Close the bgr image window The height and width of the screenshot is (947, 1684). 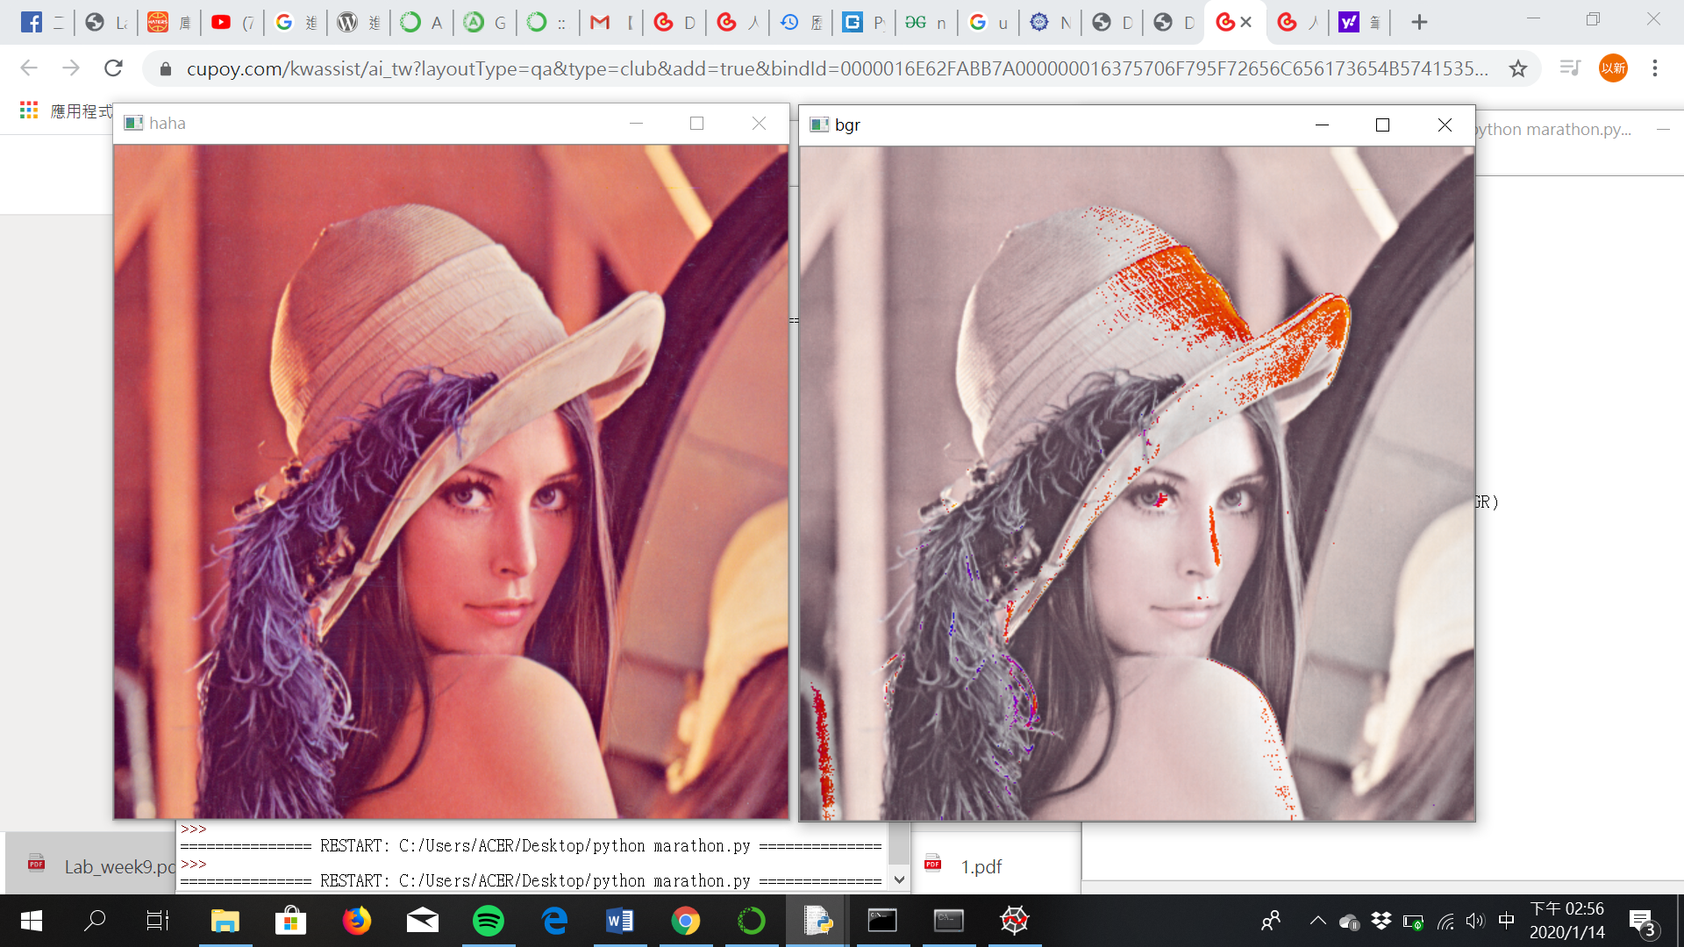[1445, 125]
